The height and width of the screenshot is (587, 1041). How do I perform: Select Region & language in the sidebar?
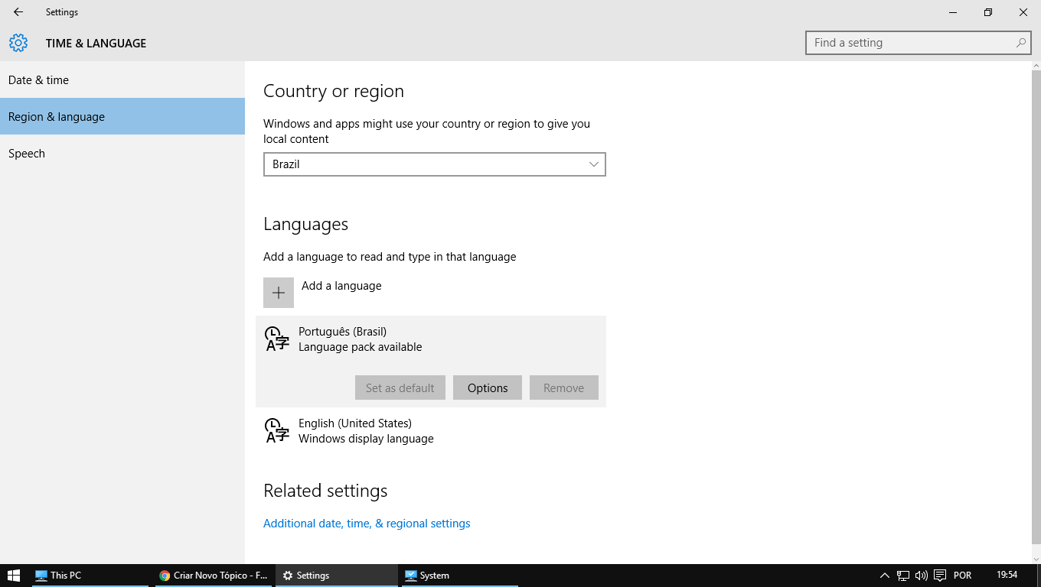[x=122, y=116]
